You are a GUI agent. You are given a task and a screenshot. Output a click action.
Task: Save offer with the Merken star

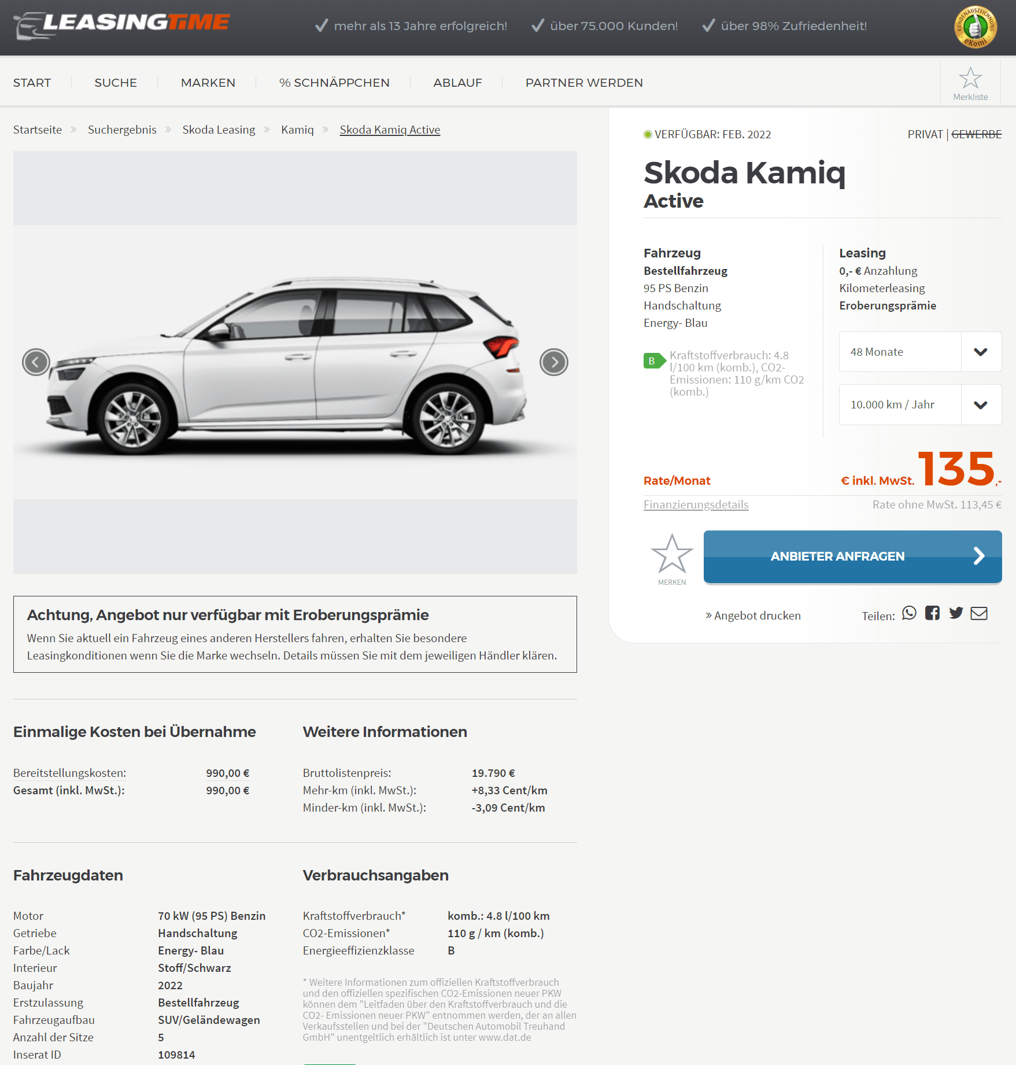[672, 559]
